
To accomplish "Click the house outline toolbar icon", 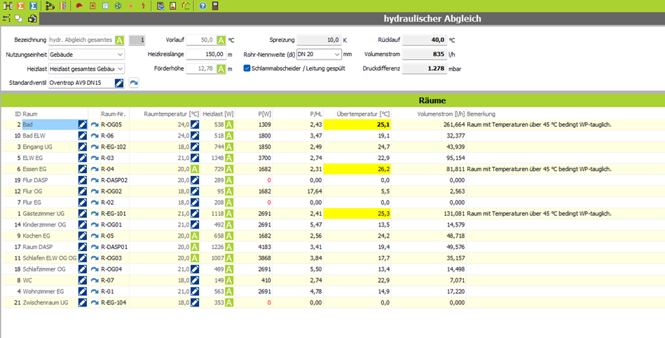I will pos(186,6).
